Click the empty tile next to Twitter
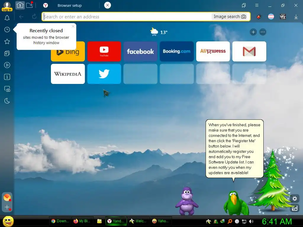Viewport: 303px width, 227px height. coord(140,74)
